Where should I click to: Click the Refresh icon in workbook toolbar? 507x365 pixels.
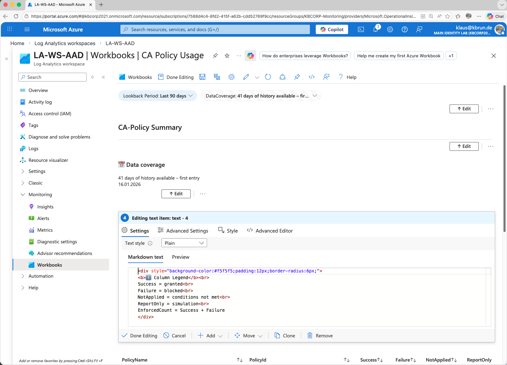click(268, 77)
